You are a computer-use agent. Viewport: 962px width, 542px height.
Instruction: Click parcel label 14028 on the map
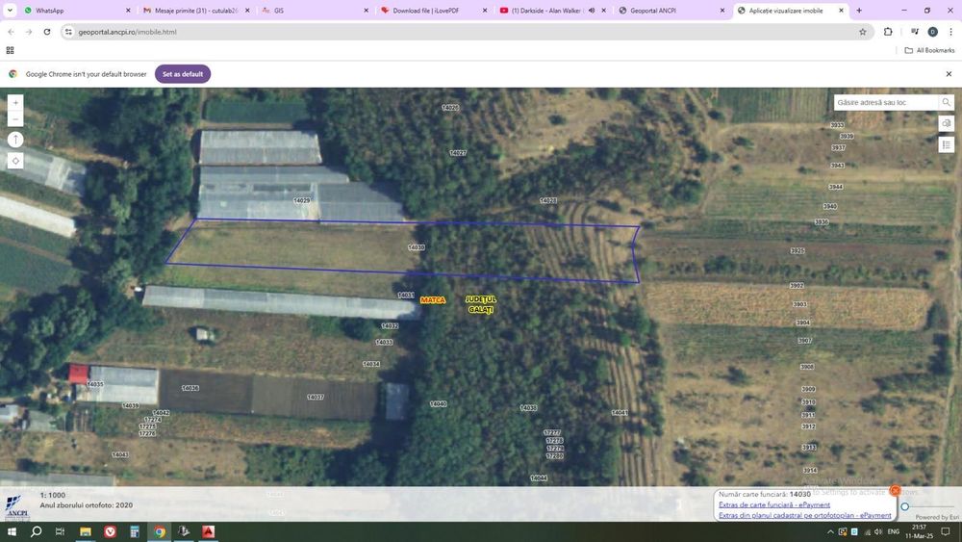coord(548,200)
